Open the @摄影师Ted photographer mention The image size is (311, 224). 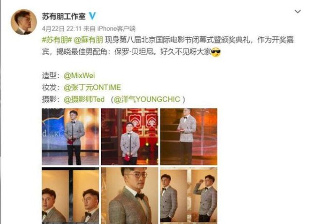pos(84,99)
